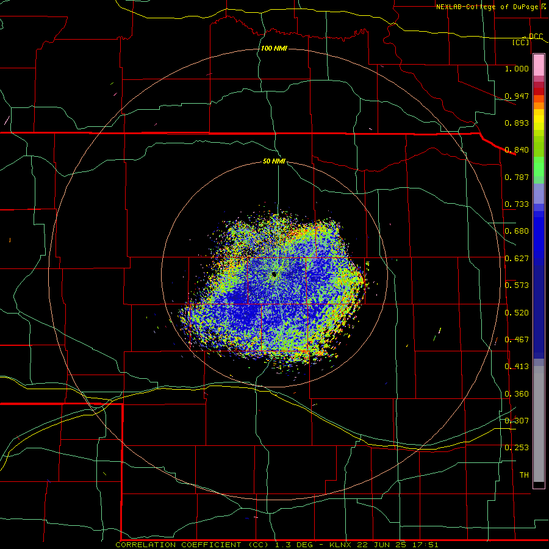Click the 0.680 scale value
Image resolution: width=549 pixels, height=549 pixels.
click(517, 231)
